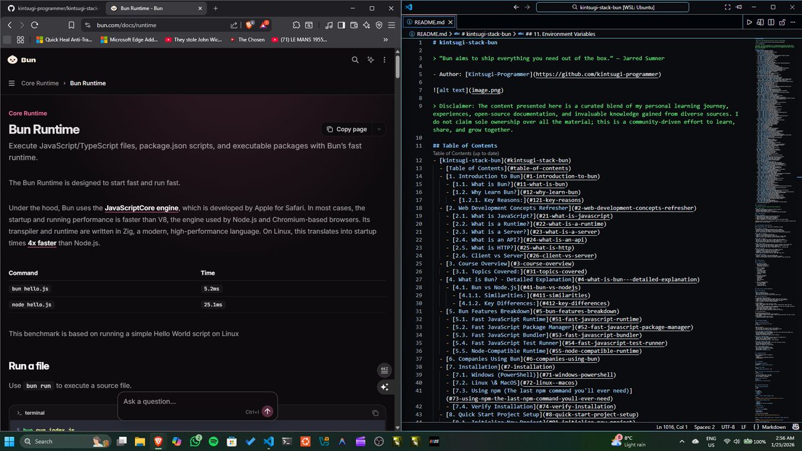The width and height of the screenshot is (802, 451).
Task: Open the Microsoft Edge Add bookmark
Action: tap(130, 39)
